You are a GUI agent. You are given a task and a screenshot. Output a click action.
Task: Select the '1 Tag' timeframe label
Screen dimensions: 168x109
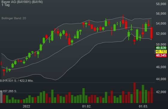tap(6, 5)
